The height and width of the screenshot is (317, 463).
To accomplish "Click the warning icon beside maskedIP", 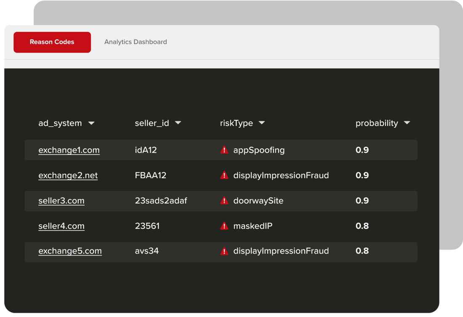I will click(224, 226).
